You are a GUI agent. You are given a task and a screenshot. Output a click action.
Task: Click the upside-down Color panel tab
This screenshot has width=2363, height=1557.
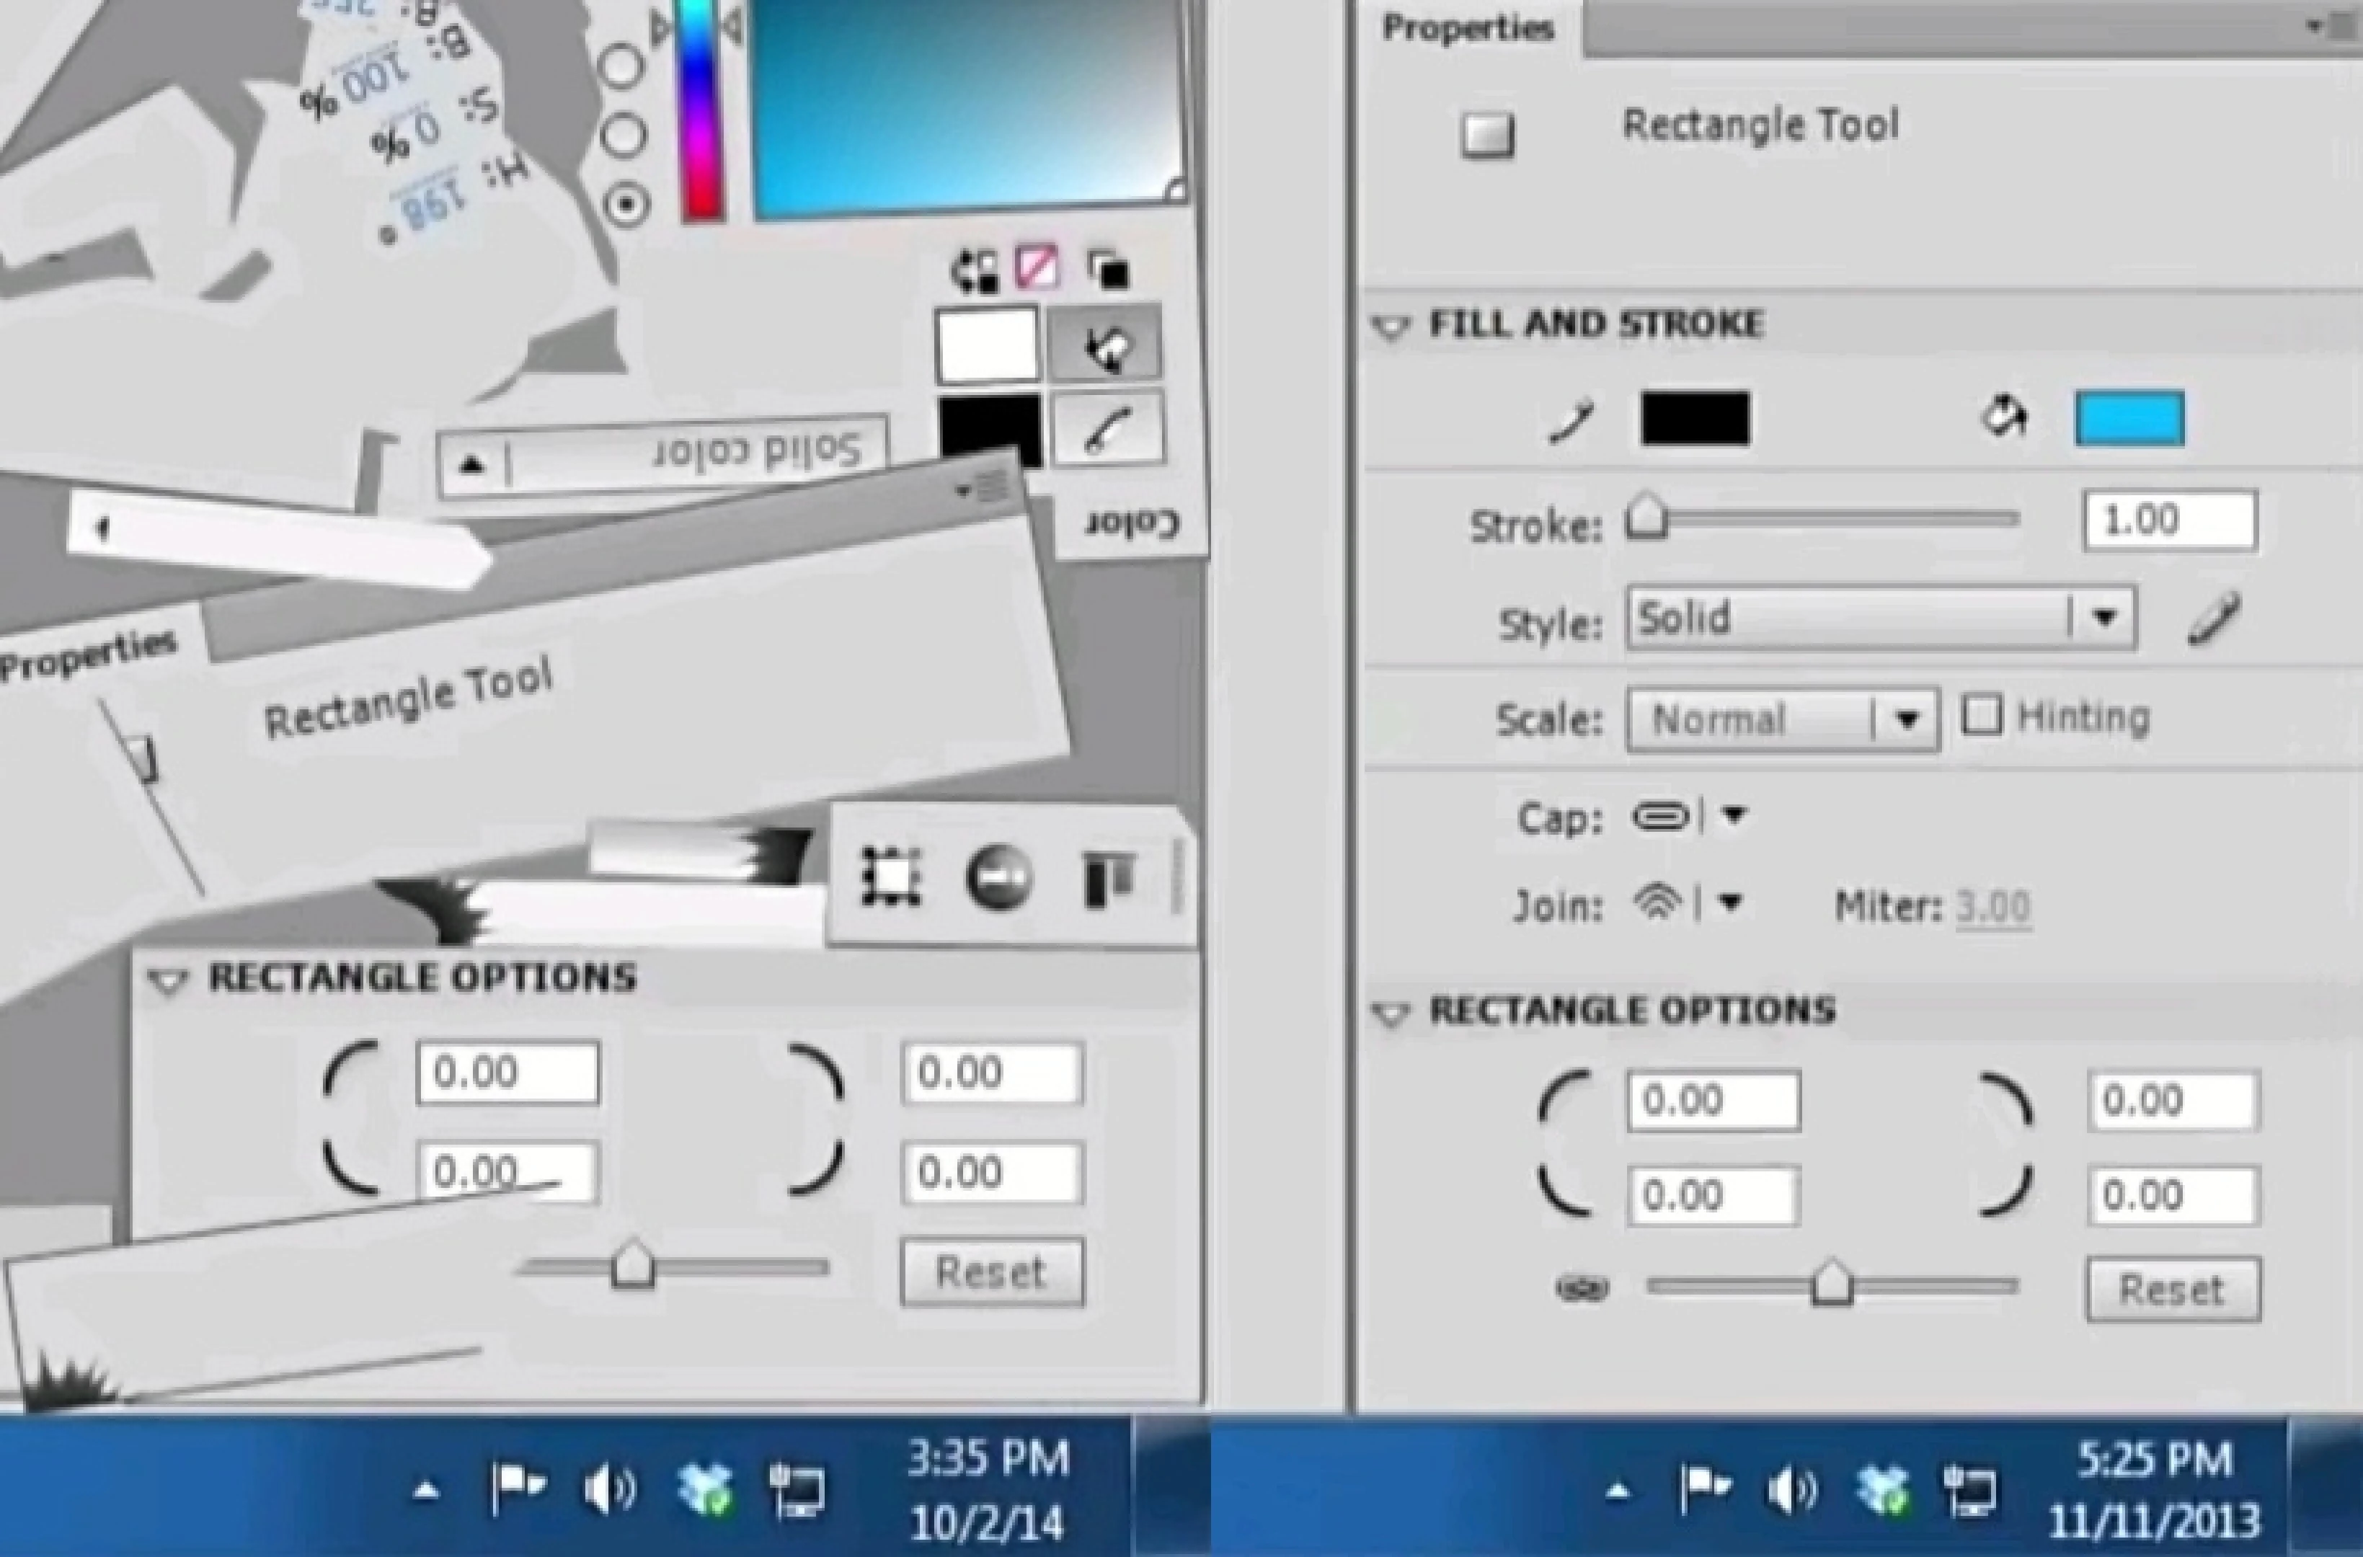click(1132, 523)
